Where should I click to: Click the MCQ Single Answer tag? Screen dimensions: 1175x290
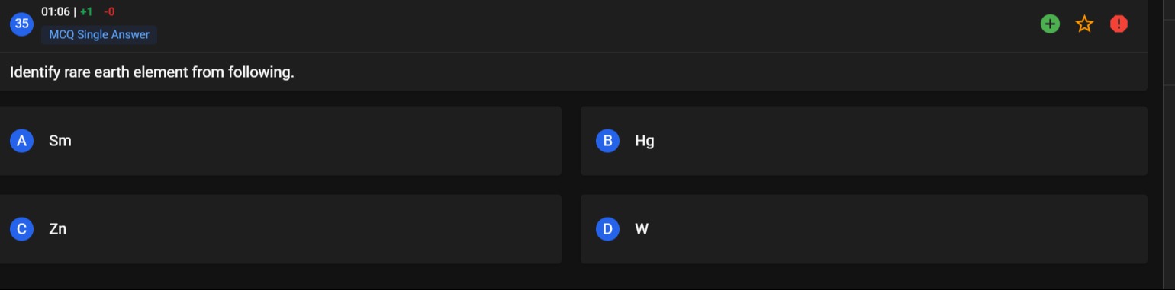(x=99, y=34)
